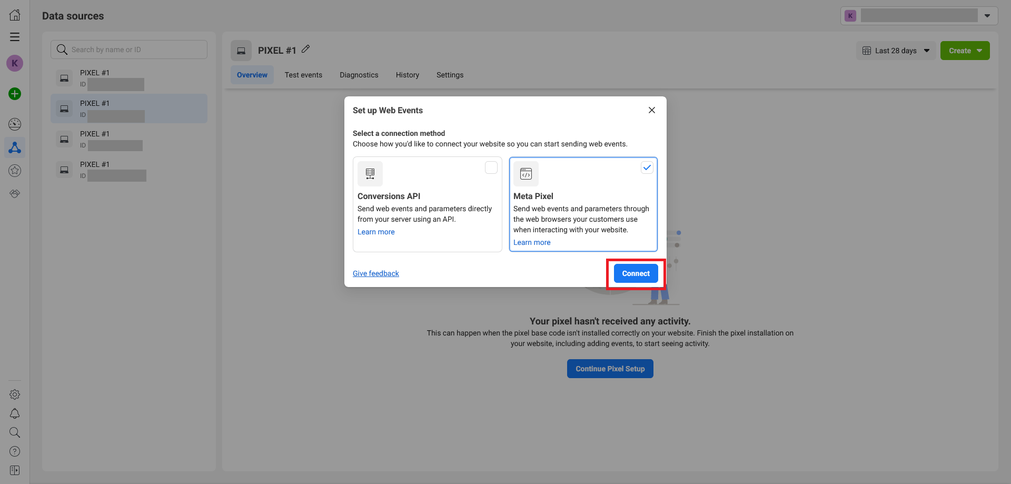This screenshot has height=484, width=1011.
Task: Open the Overview dashboard speedometer icon
Action: 14,124
